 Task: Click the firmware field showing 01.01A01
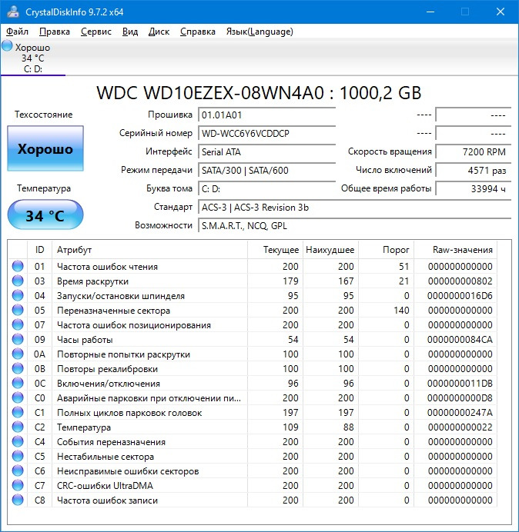[x=266, y=115]
